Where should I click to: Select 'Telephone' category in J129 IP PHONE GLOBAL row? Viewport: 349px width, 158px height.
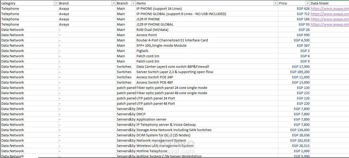click(x=29, y=24)
